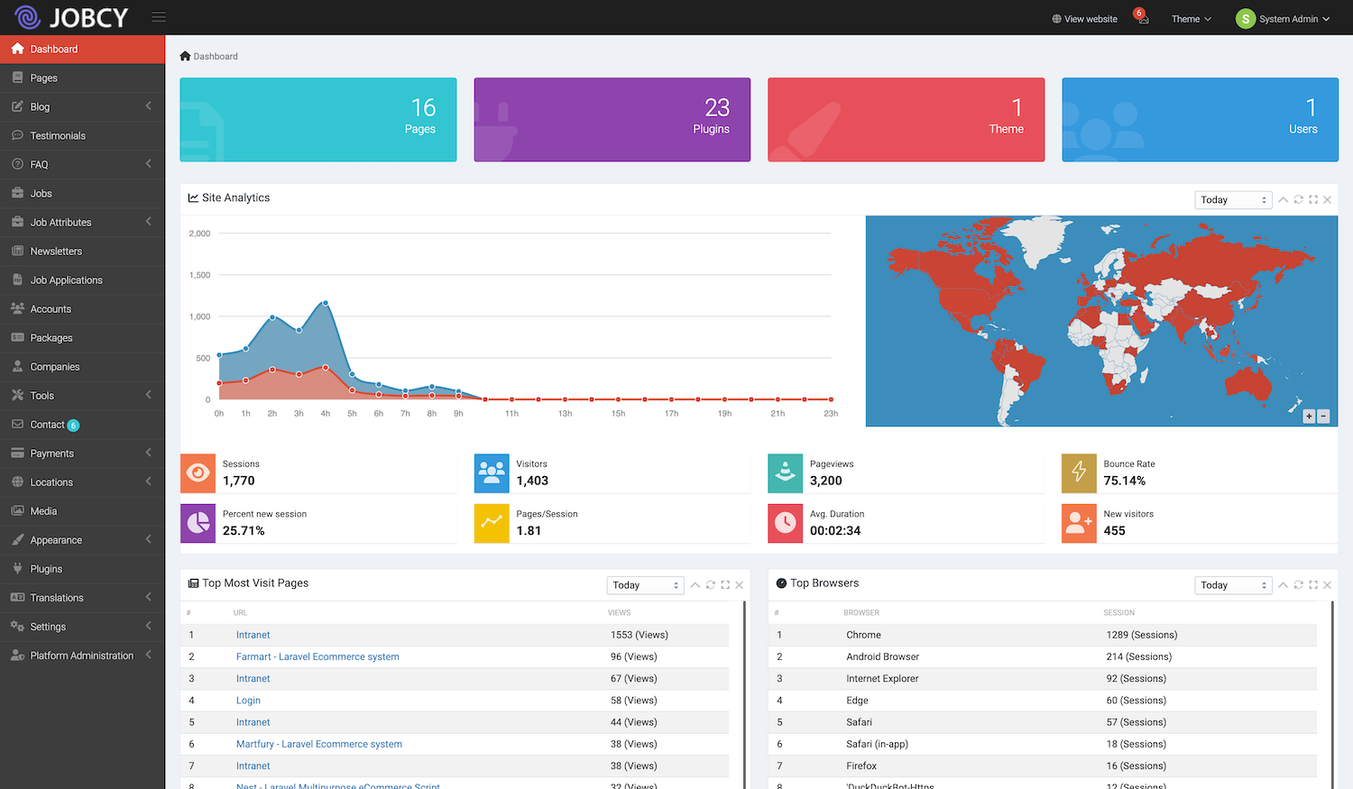This screenshot has height=789, width=1353.
Task: Zoom in on the world map
Action: (1309, 416)
